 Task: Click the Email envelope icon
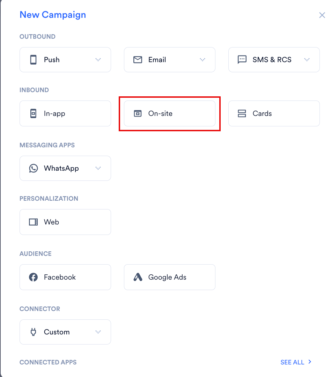coord(138,60)
